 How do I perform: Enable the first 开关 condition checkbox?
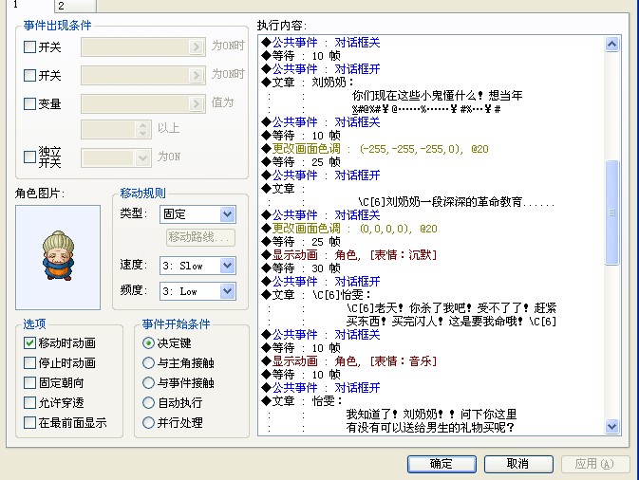(x=29, y=46)
